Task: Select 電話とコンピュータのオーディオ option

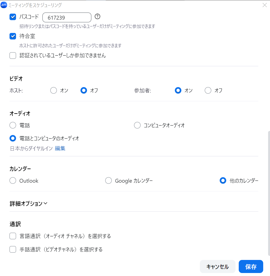Action: (13, 138)
